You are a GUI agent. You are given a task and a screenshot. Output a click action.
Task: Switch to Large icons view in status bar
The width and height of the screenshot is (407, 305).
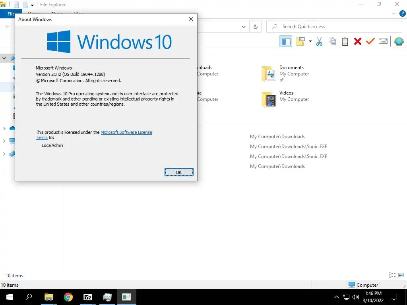(401, 275)
